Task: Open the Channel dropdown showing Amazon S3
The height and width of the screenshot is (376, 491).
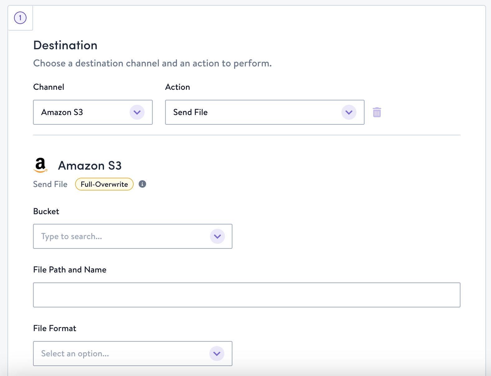Action: point(93,112)
